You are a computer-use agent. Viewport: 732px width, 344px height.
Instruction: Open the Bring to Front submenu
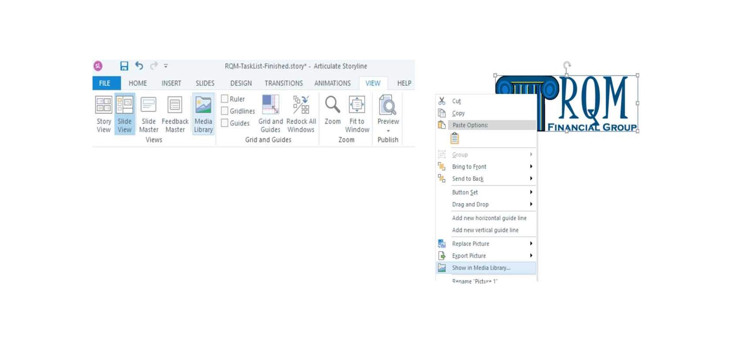(486, 167)
